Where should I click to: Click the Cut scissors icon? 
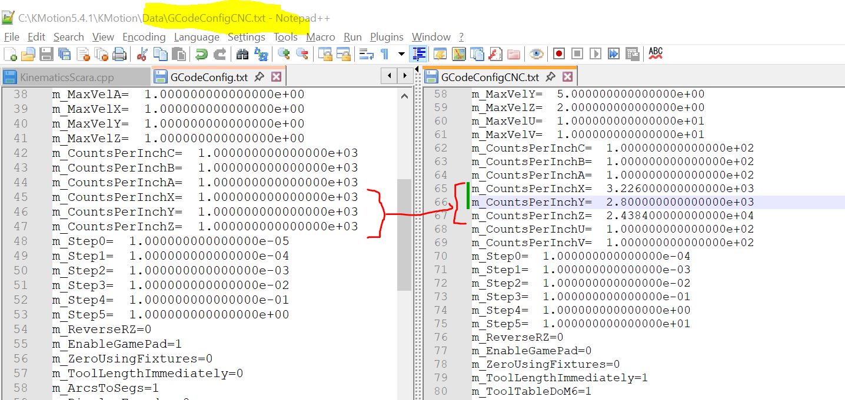(x=142, y=54)
